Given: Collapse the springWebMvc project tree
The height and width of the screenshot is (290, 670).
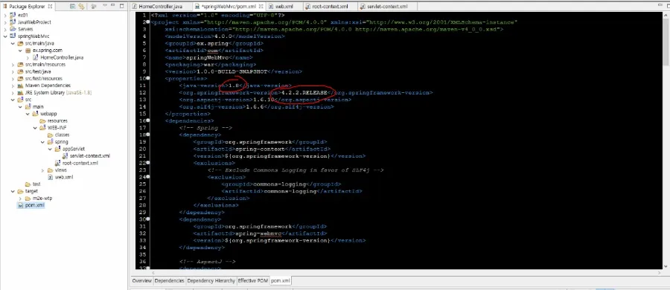Looking at the screenshot, I should pos(5,36).
